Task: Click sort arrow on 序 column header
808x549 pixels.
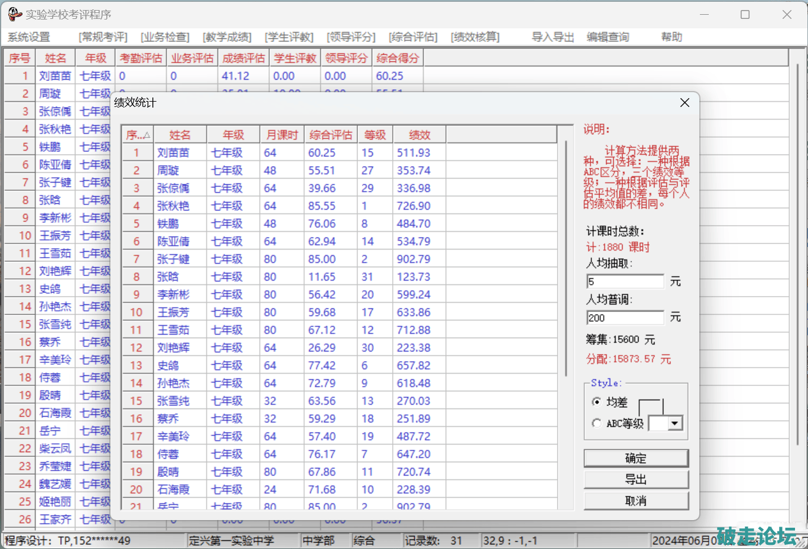Action: (146, 135)
